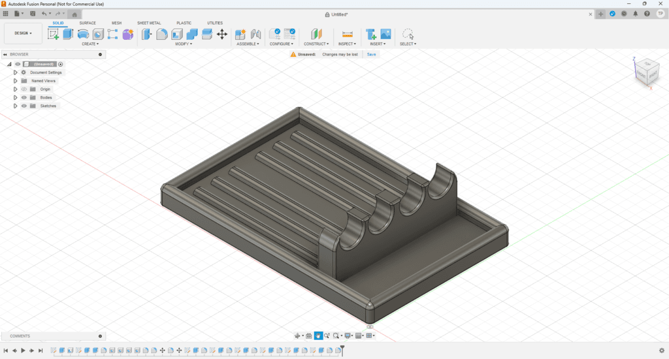Select the Fillet tool in Modify
This screenshot has width=669, height=359.
click(x=161, y=34)
